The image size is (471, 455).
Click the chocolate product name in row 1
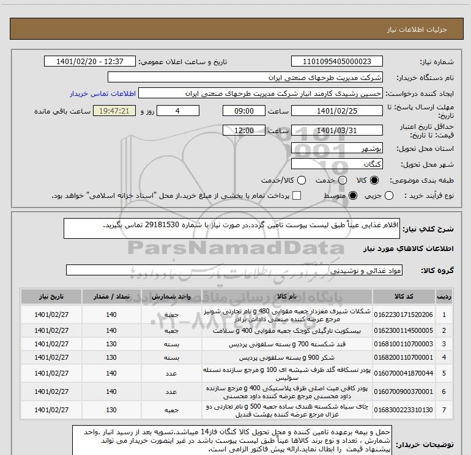click(287, 315)
